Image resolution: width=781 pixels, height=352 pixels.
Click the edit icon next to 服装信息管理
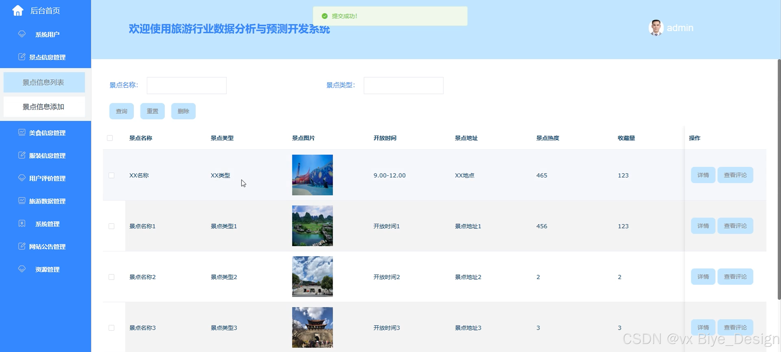(22, 155)
